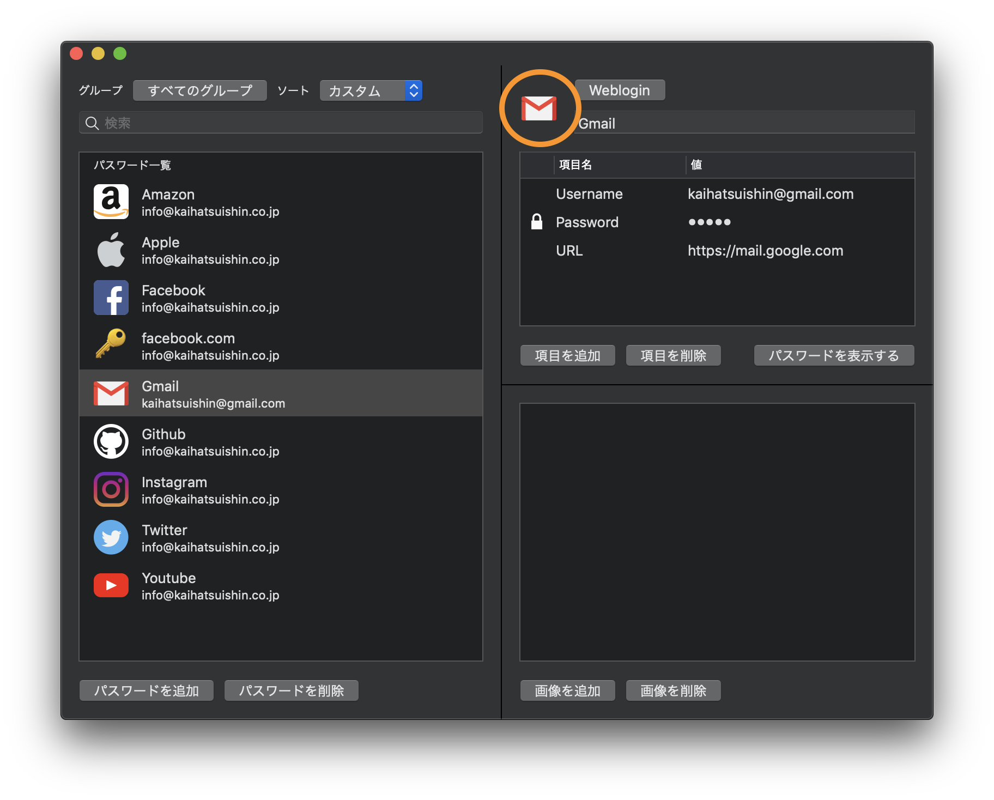Click the パスワード一覧 list header

[x=132, y=165]
